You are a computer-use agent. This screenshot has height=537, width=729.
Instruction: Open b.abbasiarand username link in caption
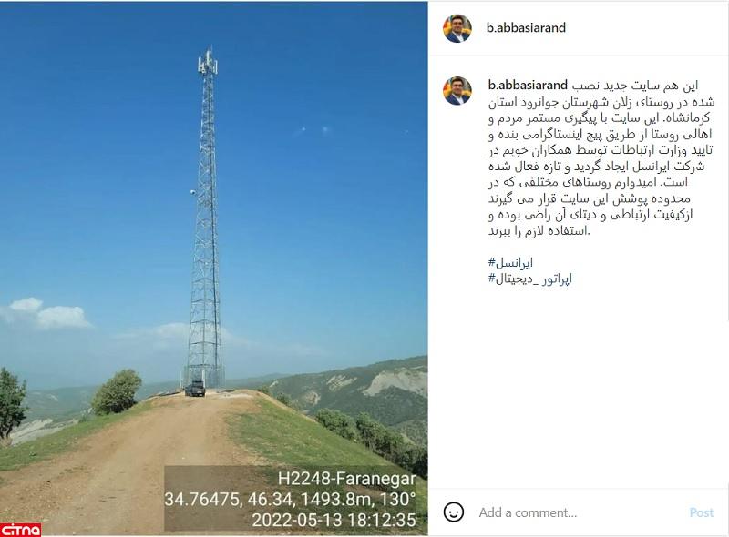[x=528, y=85]
